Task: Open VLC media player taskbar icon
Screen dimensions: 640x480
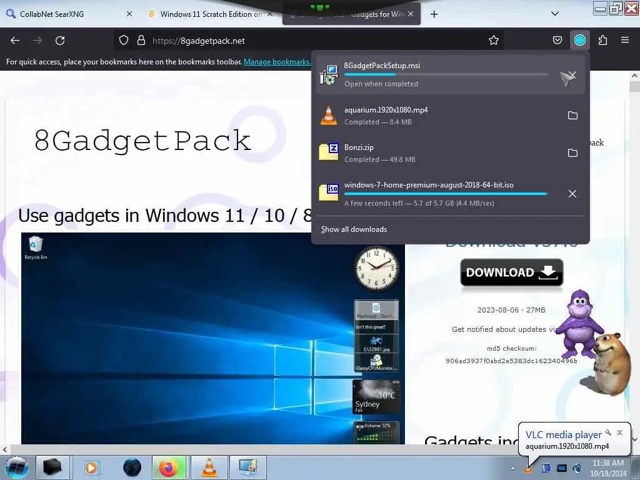Action: pyautogui.click(x=209, y=467)
